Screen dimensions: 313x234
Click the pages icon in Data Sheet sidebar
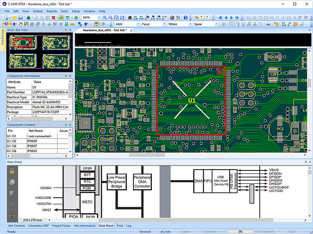[x=12, y=182]
